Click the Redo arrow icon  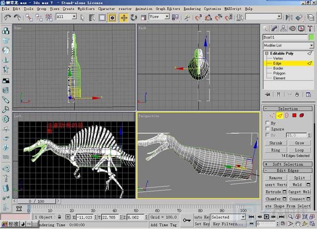point(17,17)
